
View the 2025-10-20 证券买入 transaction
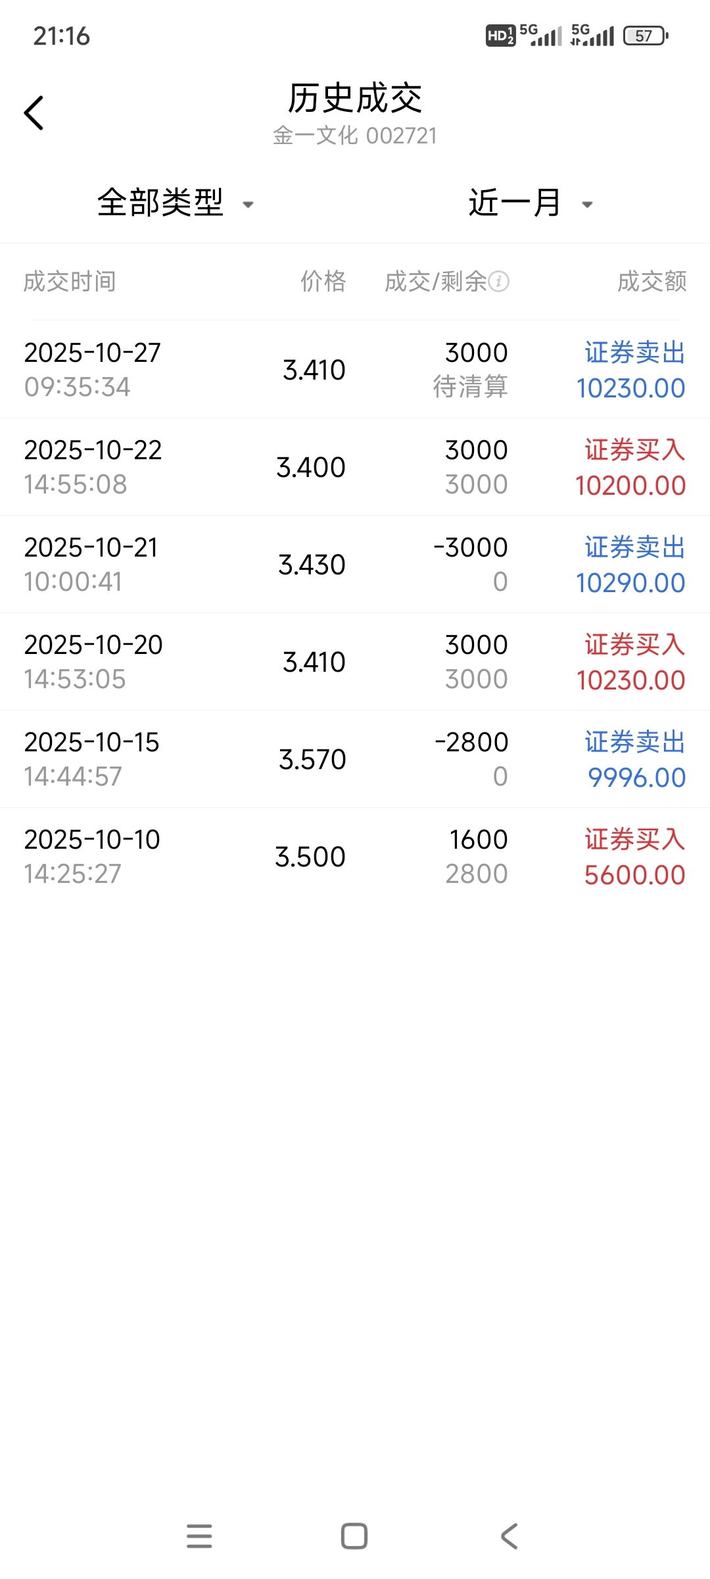click(355, 662)
